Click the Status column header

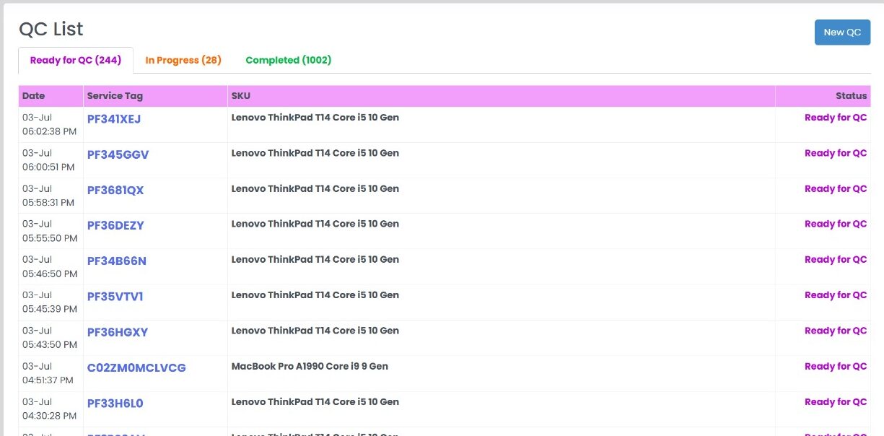coord(851,96)
